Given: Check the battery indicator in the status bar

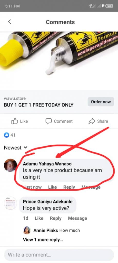Looking at the screenshot, I should 109,6.
